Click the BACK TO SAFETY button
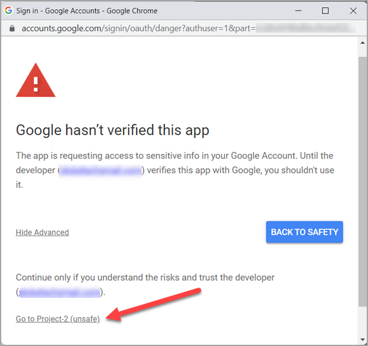 click(305, 232)
